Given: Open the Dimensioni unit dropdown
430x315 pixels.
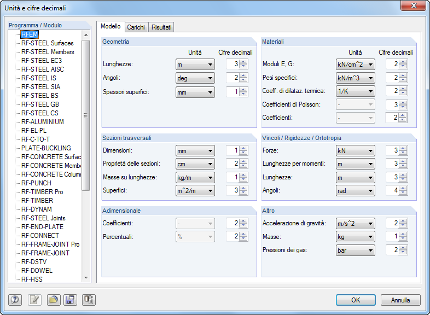Looking at the screenshot, I should coord(195,151).
